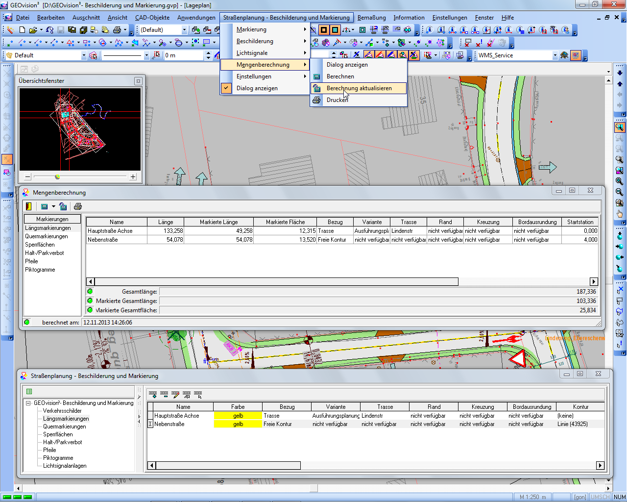
Task: Open the Default layer dropdown
Action: 84,55
